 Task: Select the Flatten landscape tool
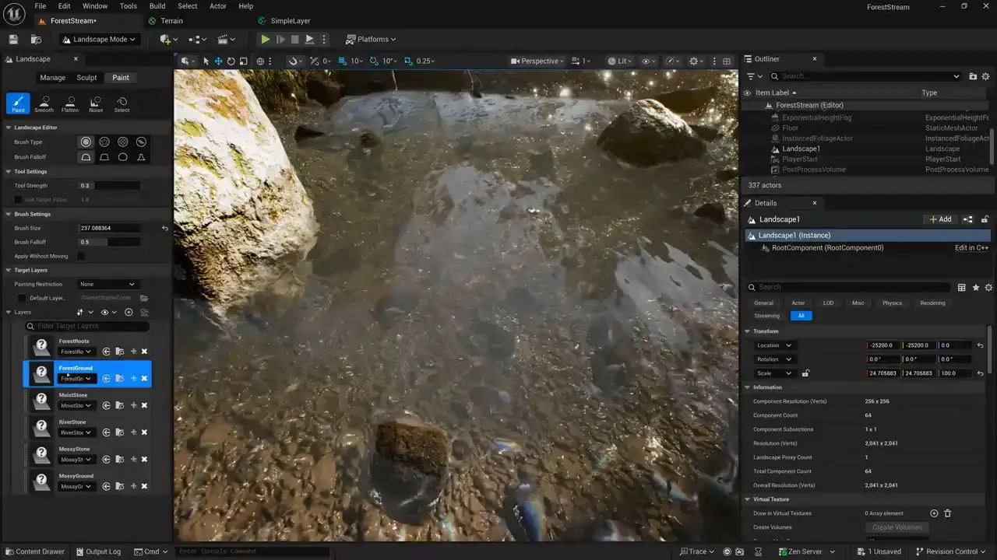(x=70, y=103)
